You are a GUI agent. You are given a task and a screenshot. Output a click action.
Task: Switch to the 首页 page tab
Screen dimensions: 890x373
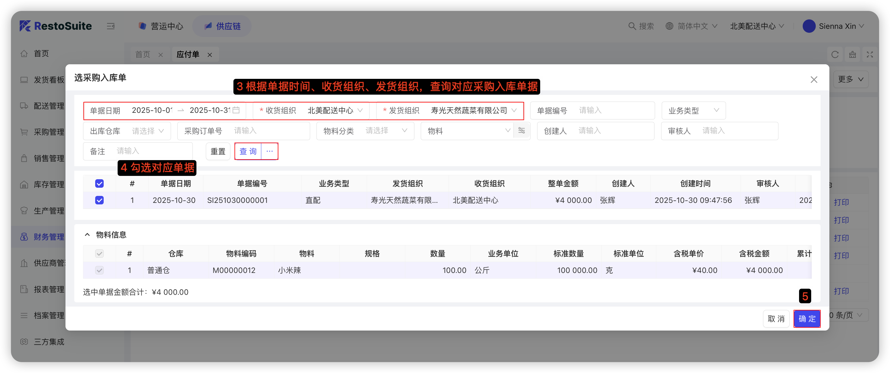point(143,55)
